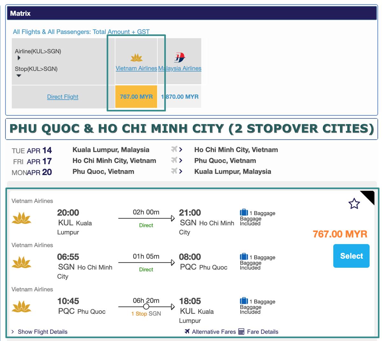Click the Airline(KUL>SGN) label
382x341 pixels.
click(x=38, y=51)
